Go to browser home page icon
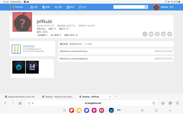The width and height of the screenshot is (183, 114). click(20, 103)
